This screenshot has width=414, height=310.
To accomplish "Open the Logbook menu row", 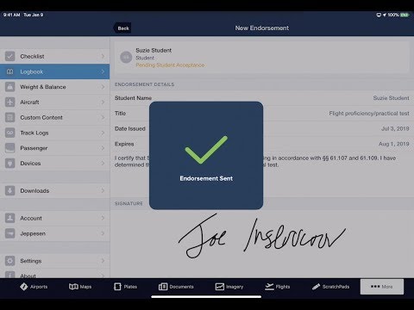I will (x=54, y=71).
